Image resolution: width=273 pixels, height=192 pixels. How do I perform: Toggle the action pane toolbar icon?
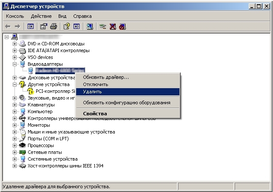coord(77,27)
